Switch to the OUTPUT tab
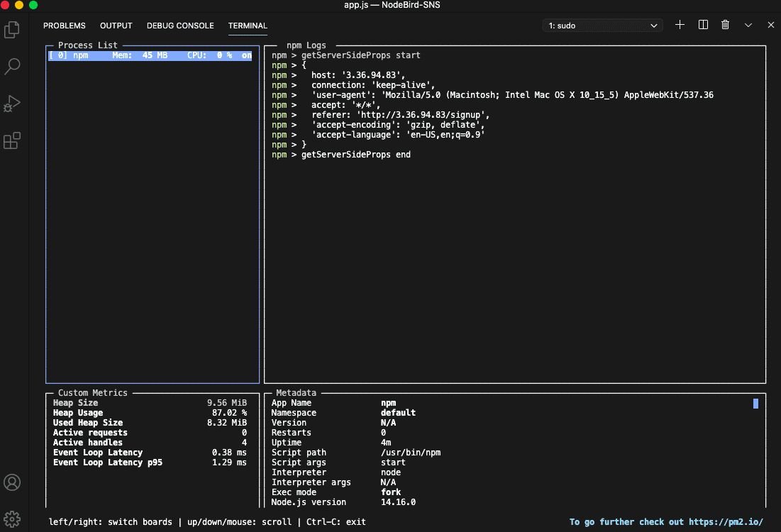 116,26
